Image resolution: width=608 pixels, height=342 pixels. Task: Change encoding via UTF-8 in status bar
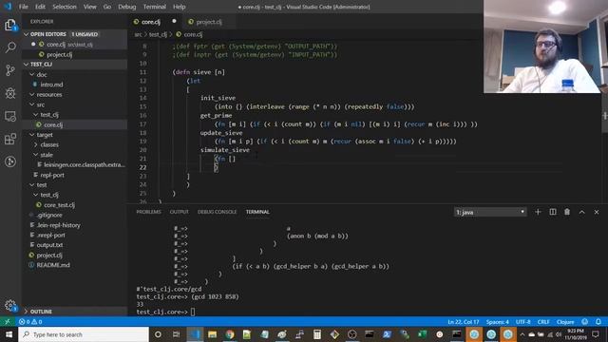pos(522,322)
